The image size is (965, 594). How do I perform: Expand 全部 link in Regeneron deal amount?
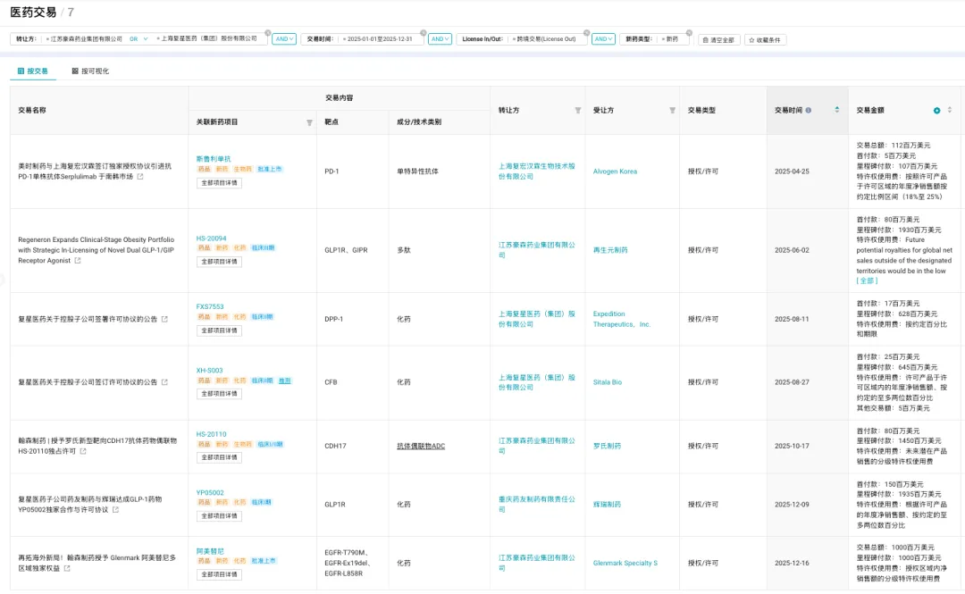point(867,280)
